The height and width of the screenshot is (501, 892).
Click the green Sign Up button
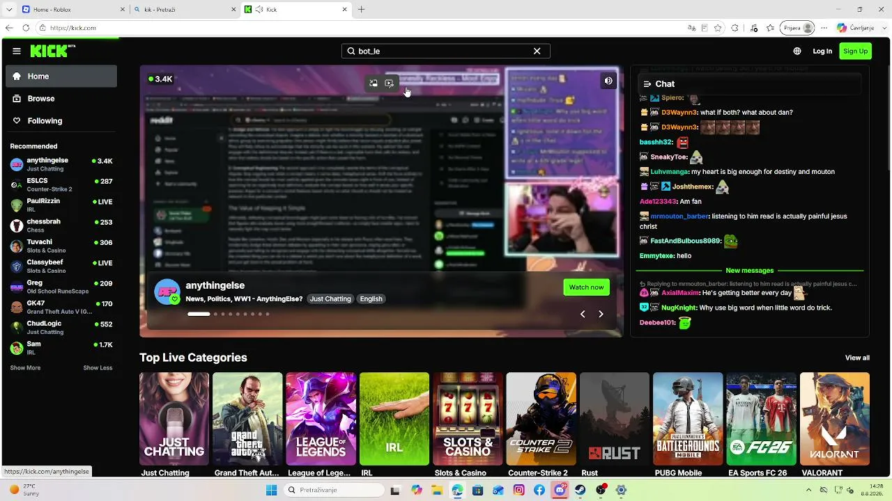855,51
